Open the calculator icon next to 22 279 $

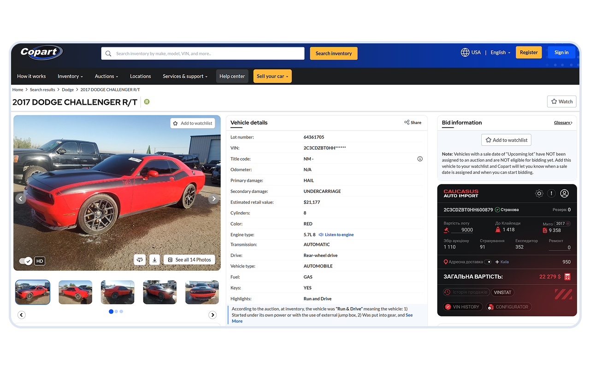pos(568,276)
